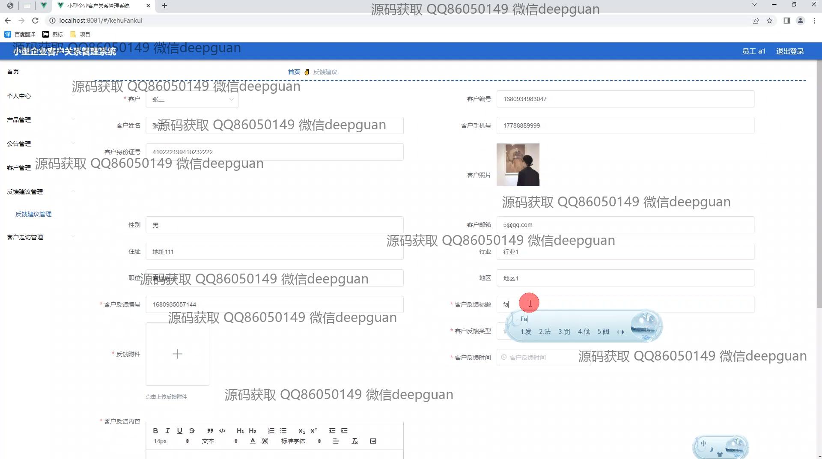Click the 退出登录 link

tap(789, 51)
